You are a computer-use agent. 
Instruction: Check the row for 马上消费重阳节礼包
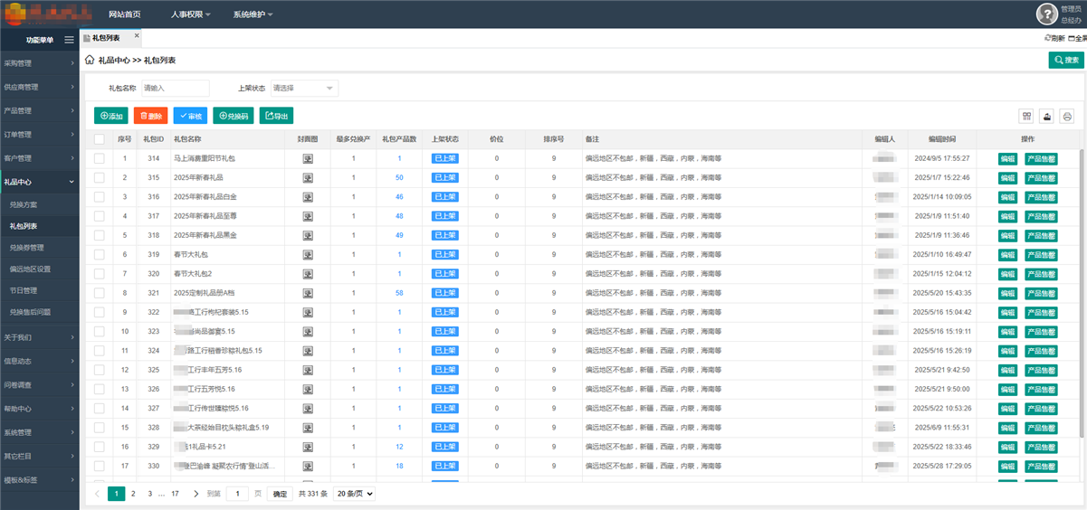click(x=100, y=158)
